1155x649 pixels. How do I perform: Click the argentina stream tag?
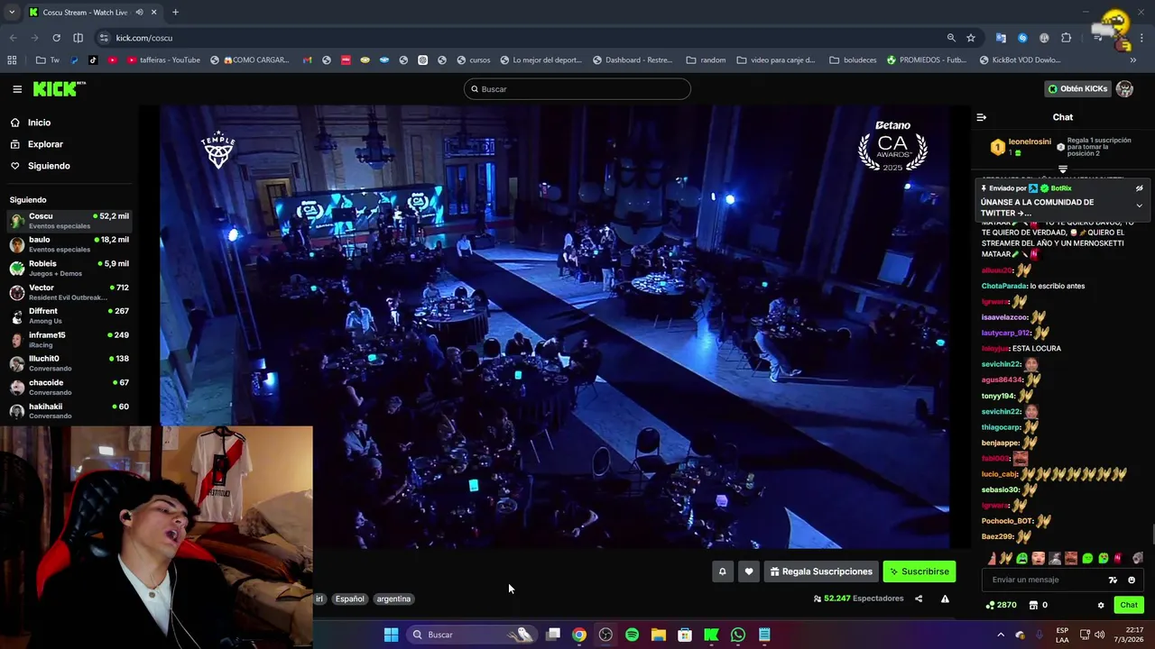click(x=393, y=599)
